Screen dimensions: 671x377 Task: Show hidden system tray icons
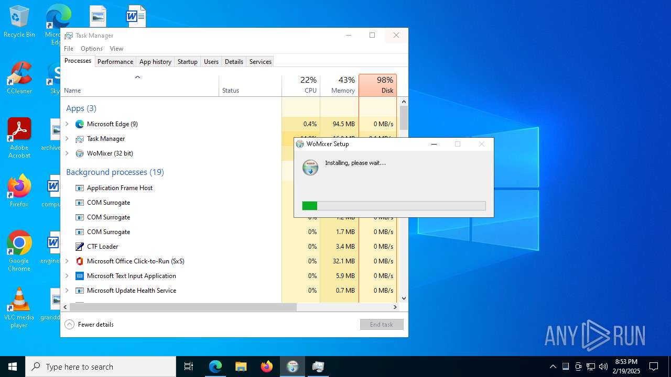pos(553,367)
